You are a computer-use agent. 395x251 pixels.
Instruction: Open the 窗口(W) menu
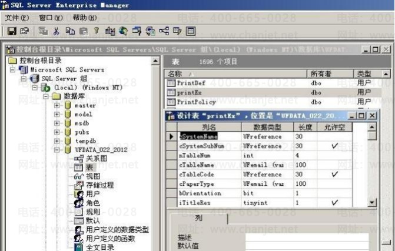[51, 18]
